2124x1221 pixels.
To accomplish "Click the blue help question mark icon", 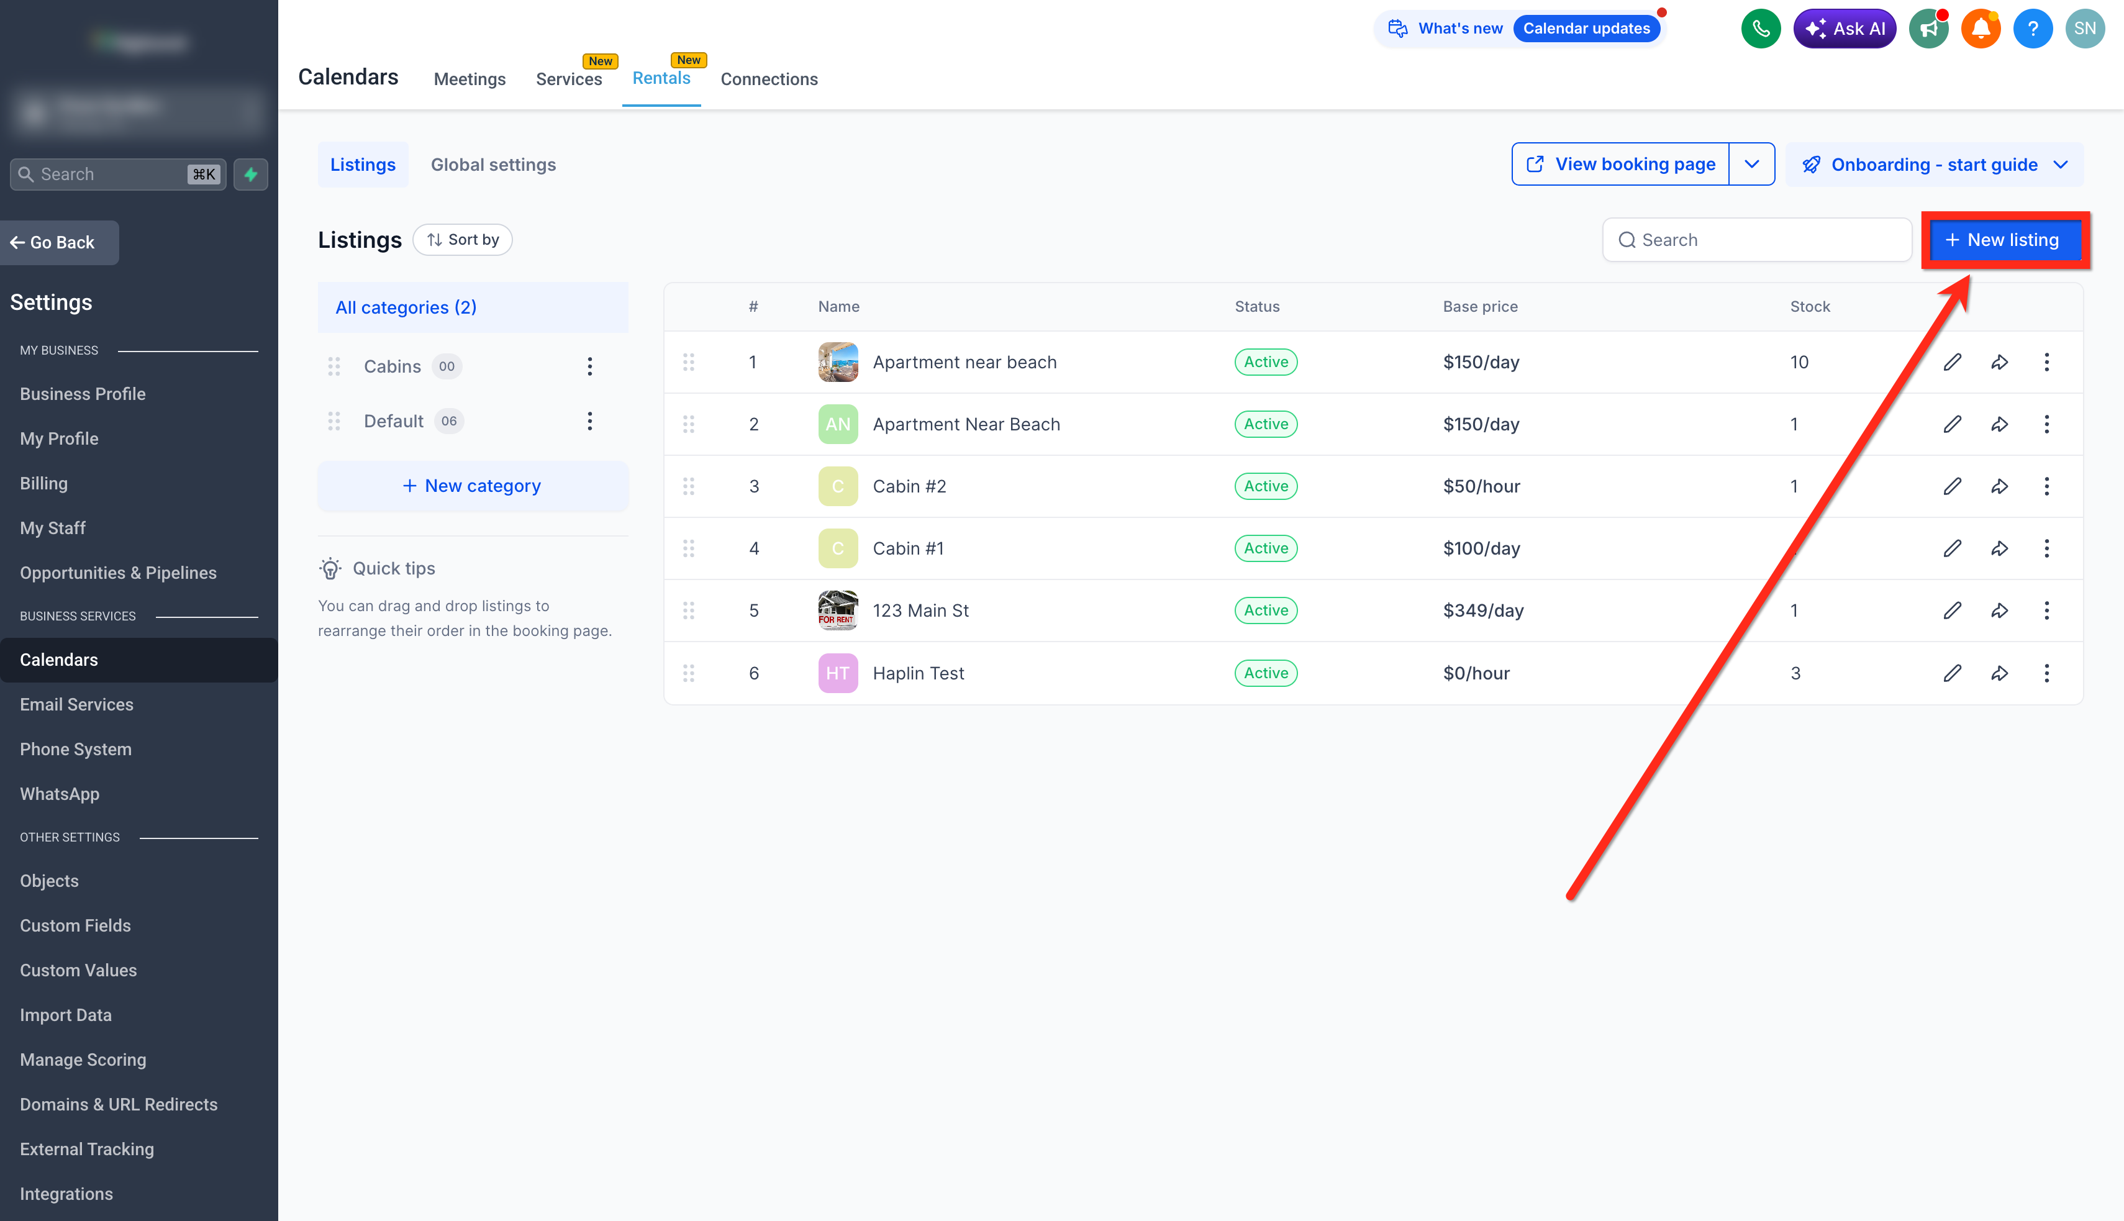I will click(x=2033, y=29).
